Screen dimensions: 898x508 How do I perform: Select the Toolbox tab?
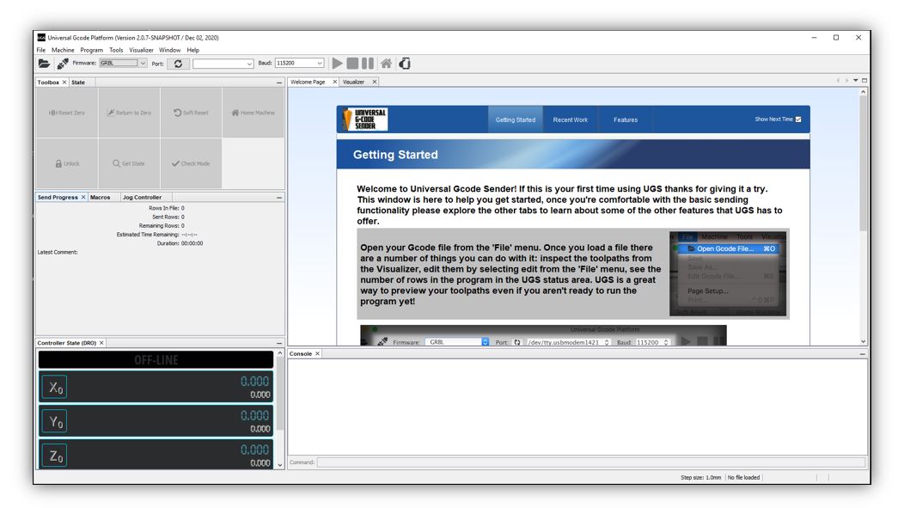pos(48,83)
